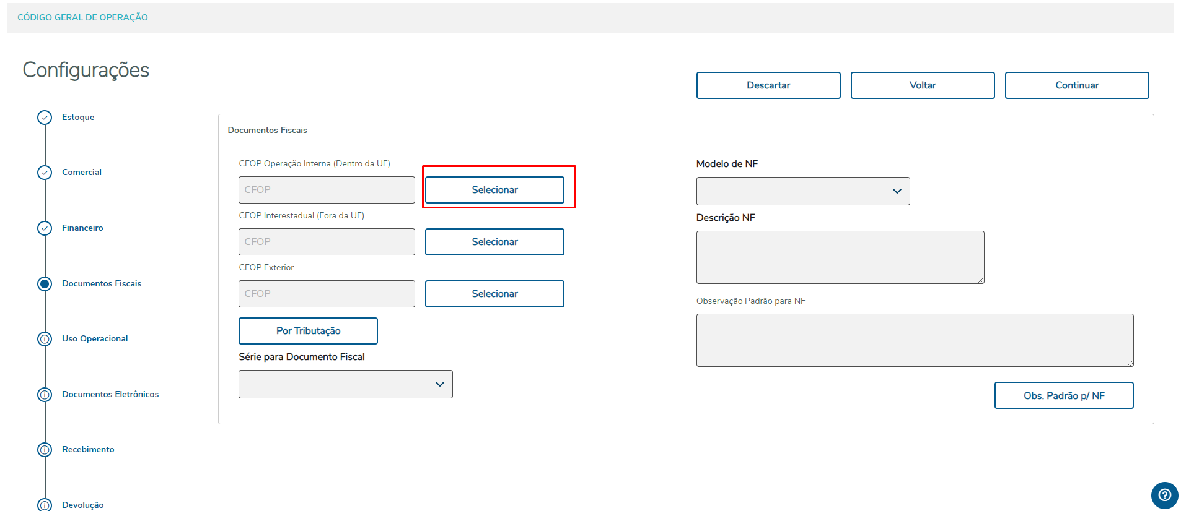Click the Uso Operacional step info icon

tap(45, 339)
